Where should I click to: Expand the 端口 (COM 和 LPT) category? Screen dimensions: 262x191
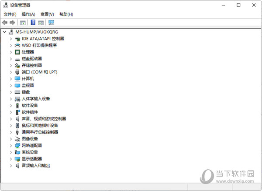(11, 72)
